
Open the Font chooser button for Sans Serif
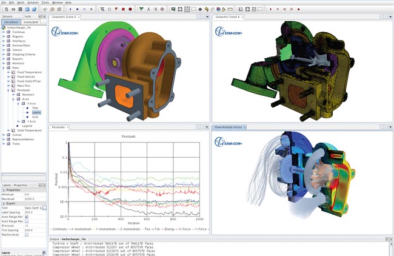(44, 208)
